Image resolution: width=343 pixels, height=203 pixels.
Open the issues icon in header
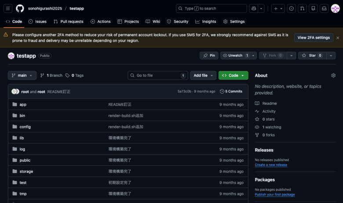pyautogui.click(x=292, y=8)
